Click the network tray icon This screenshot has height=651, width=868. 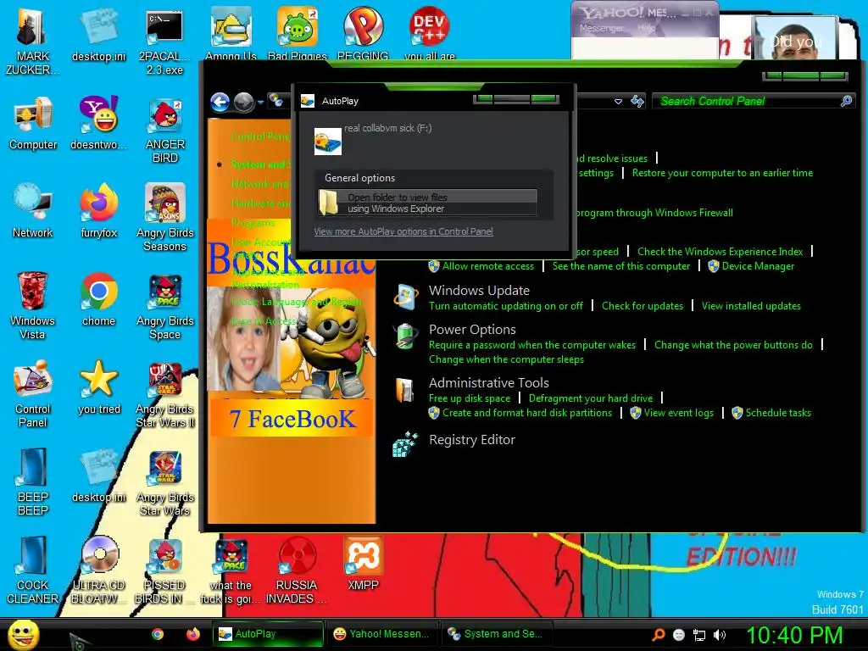coord(699,635)
